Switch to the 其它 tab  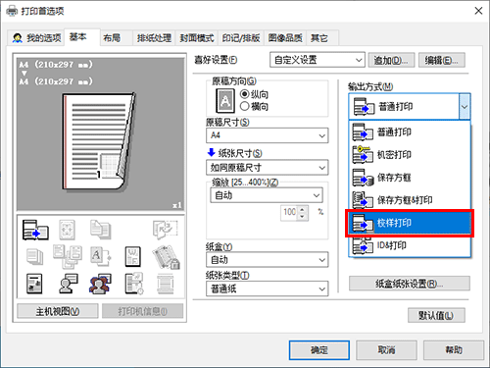tap(322, 38)
